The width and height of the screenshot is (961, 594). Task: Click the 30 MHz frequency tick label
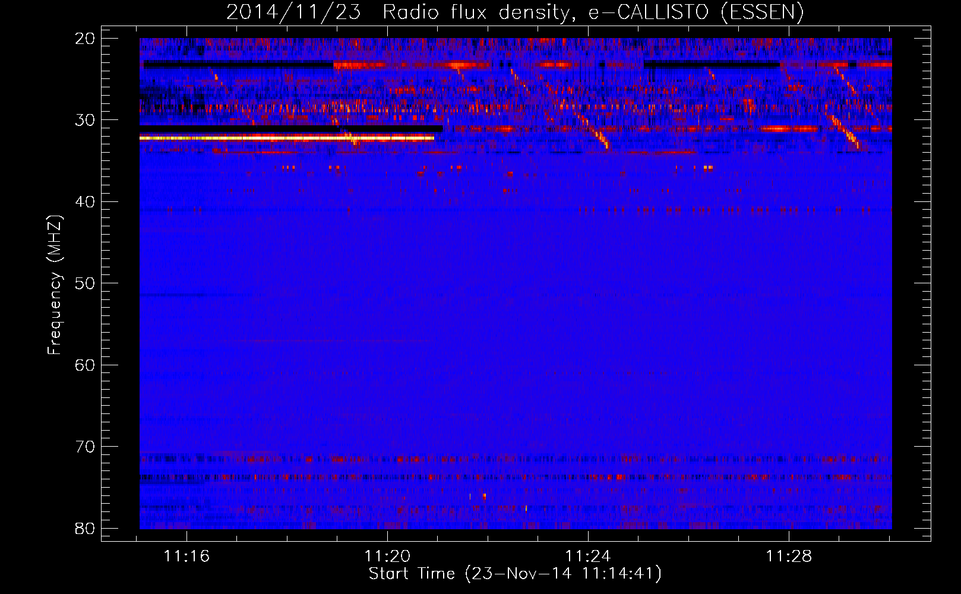pyautogui.click(x=85, y=120)
